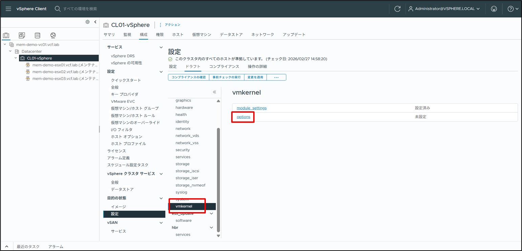The image size is (522, 251).
Task: Refresh the vSphere Client using the refresh icon
Action: (x=397, y=9)
